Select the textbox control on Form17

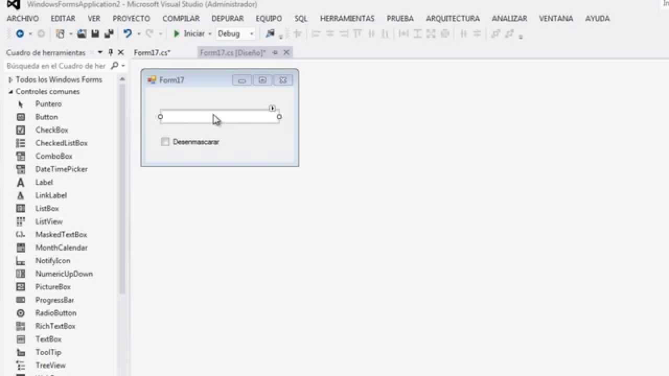pos(220,116)
